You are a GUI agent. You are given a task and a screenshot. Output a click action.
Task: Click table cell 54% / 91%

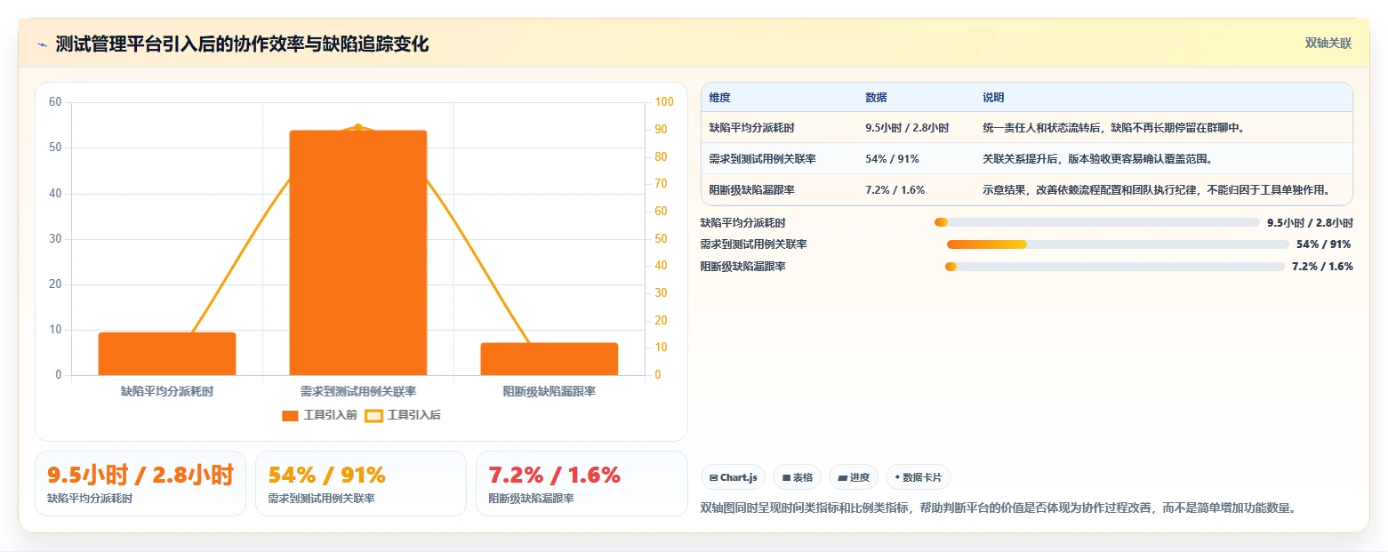coord(892,159)
